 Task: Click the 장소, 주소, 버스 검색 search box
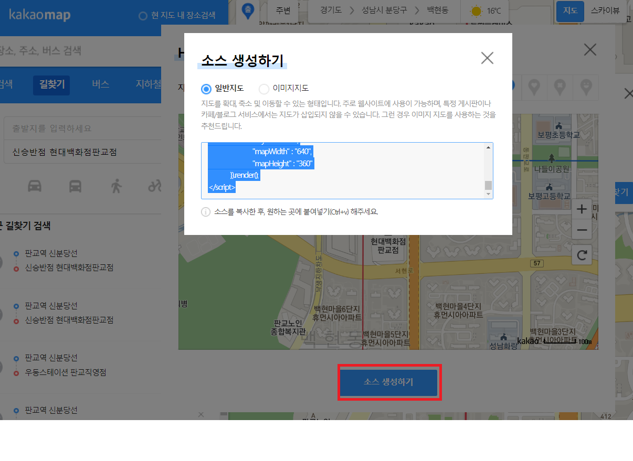[x=80, y=51]
